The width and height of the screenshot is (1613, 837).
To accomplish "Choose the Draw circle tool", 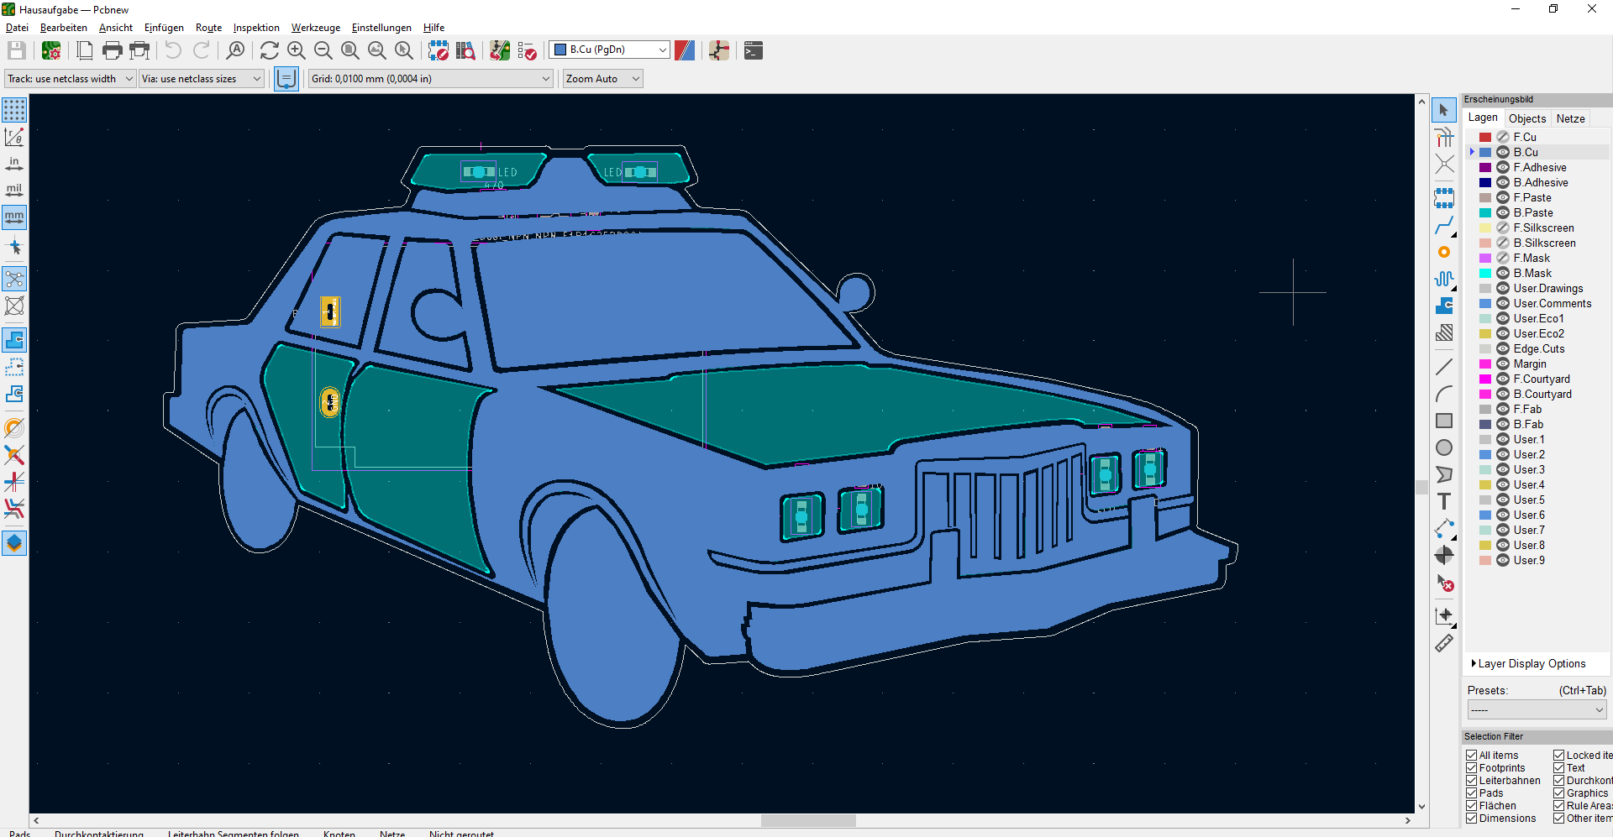I will click(1443, 447).
